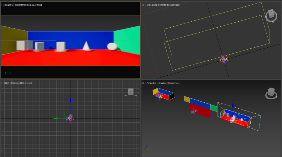
Task: Open Wireframe shading menu in Orthographic viewport
Action: 175,5
